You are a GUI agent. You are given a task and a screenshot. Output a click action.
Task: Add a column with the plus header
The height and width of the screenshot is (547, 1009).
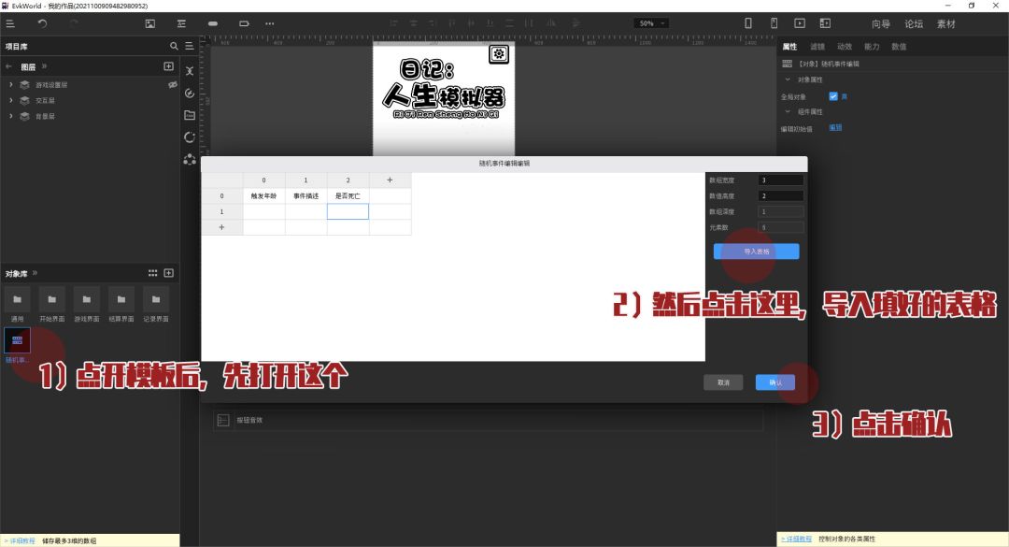[390, 180]
